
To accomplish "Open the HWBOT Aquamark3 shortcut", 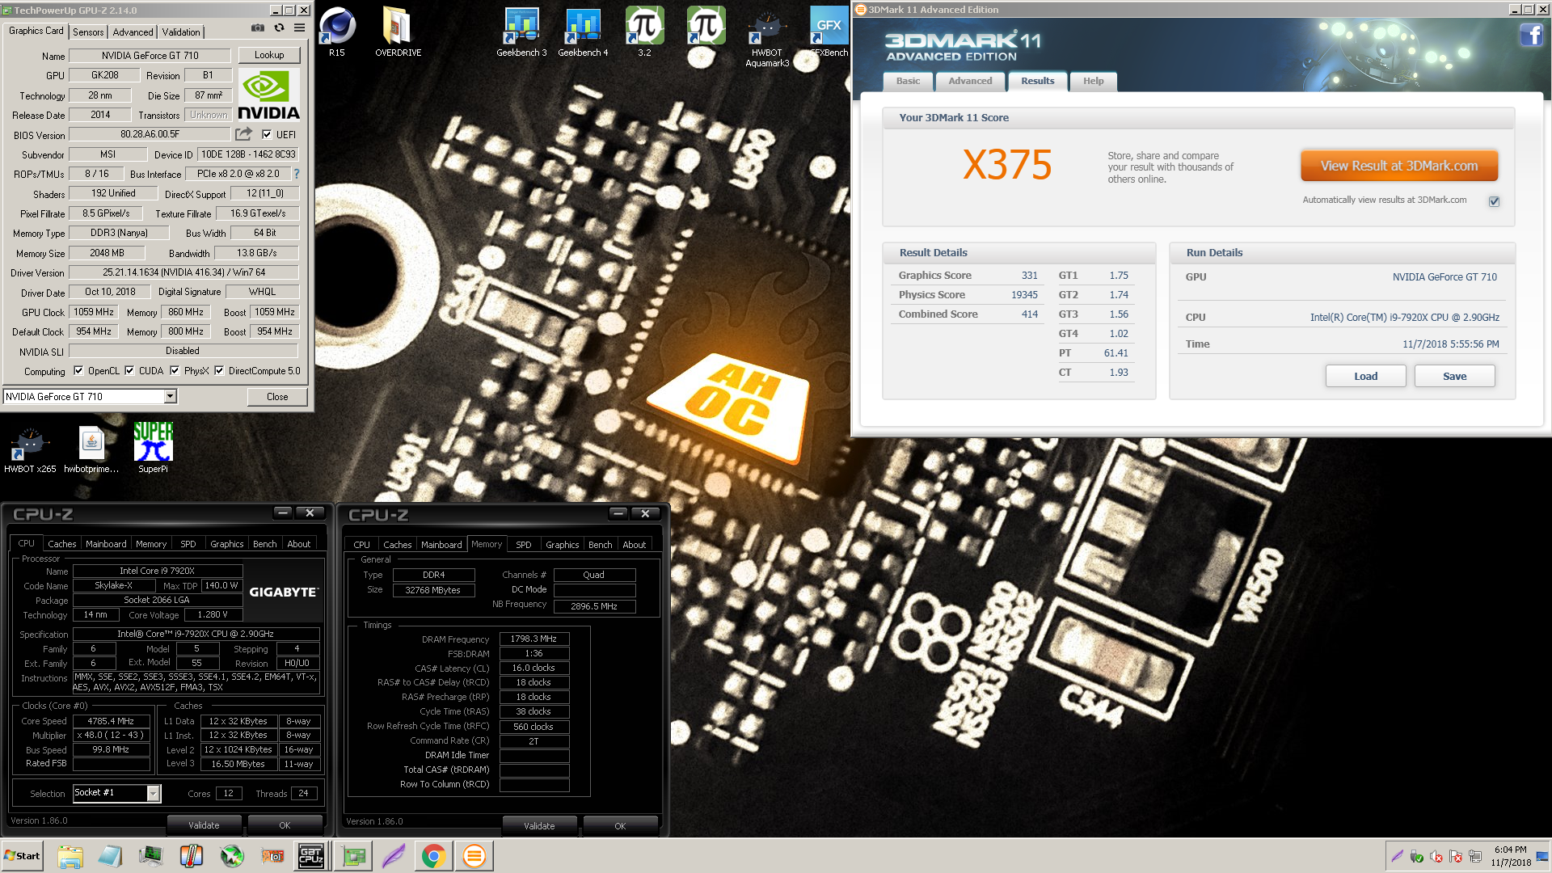I will click(x=767, y=36).
